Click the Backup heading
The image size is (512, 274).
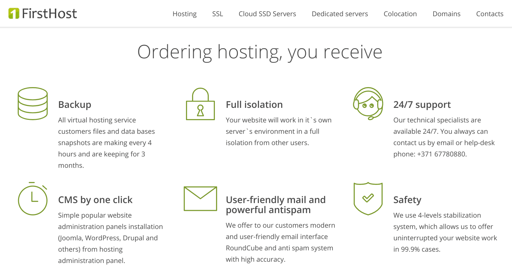[x=75, y=105]
